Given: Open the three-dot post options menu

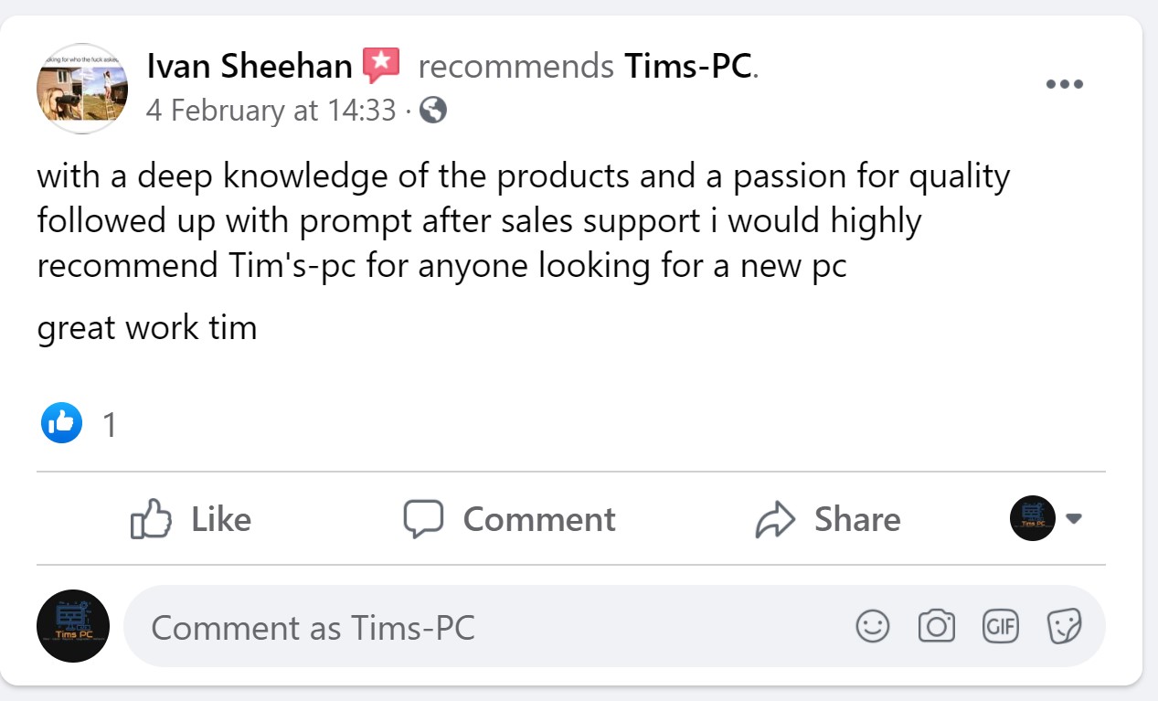Looking at the screenshot, I should point(1064,84).
